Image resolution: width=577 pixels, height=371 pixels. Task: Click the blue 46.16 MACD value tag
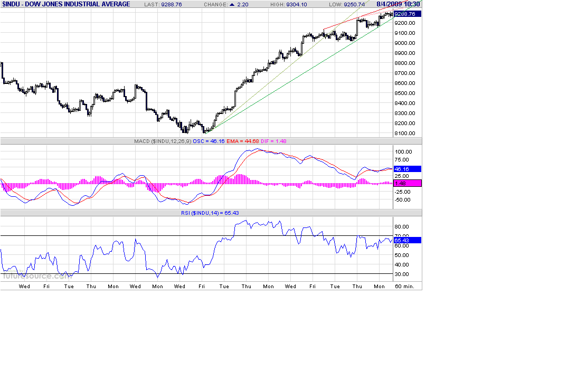point(408,169)
